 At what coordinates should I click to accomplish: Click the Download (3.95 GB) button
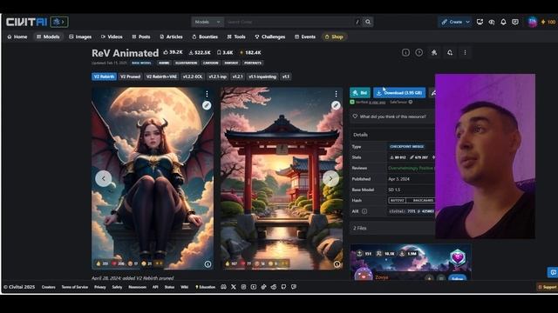399,93
